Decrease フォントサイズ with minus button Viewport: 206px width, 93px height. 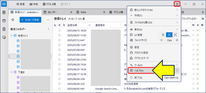[x=162, y=40]
